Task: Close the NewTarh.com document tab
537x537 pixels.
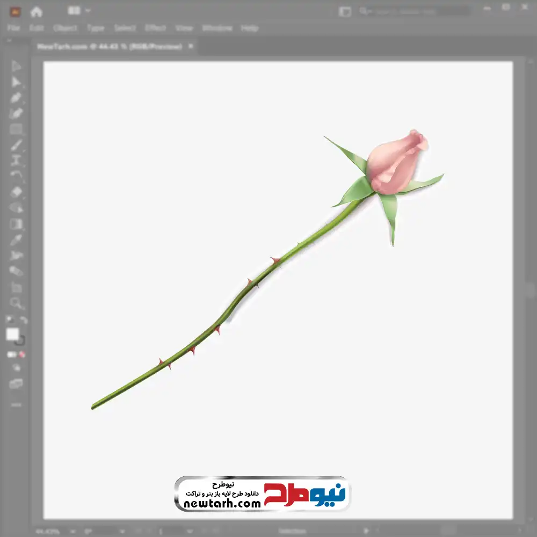Action: pyautogui.click(x=190, y=47)
